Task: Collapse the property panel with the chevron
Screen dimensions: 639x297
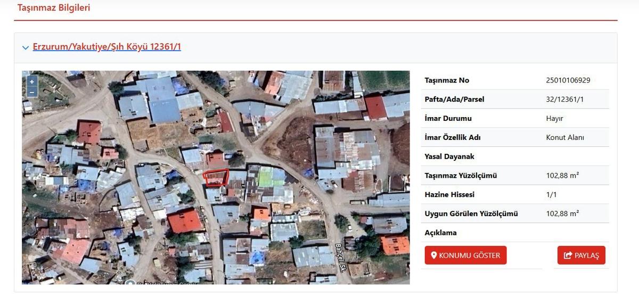Action: coord(26,47)
